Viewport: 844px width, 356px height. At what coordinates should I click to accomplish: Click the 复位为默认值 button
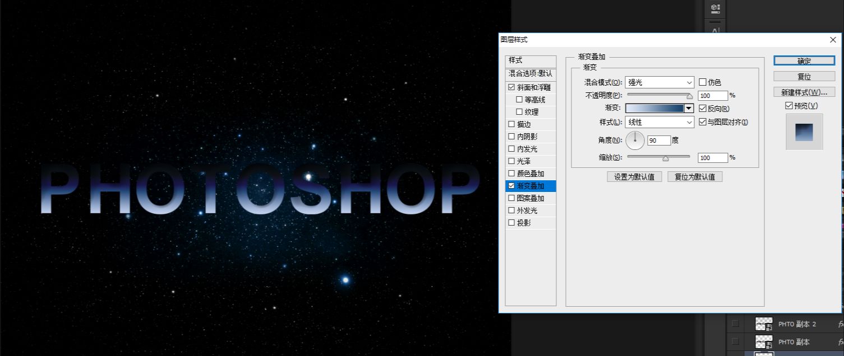(695, 177)
